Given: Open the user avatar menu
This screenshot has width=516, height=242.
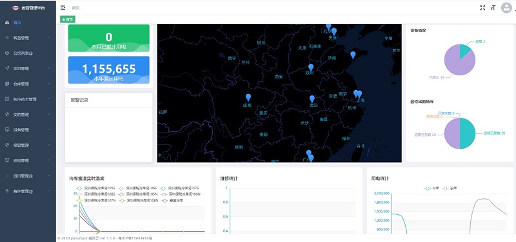Looking at the screenshot, I should click(506, 8).
